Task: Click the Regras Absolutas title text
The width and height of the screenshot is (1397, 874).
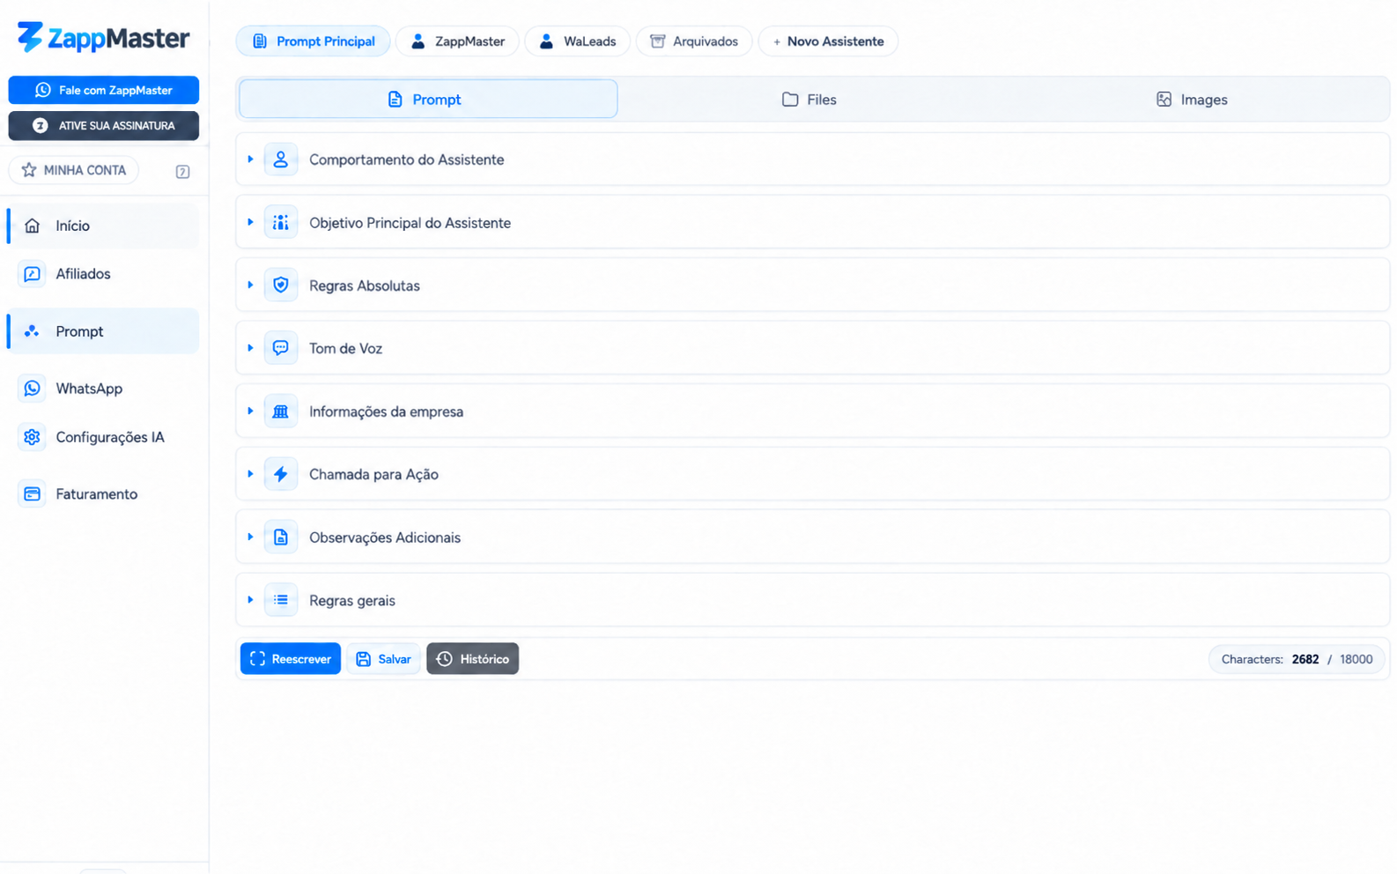Action: click(365, 285)
